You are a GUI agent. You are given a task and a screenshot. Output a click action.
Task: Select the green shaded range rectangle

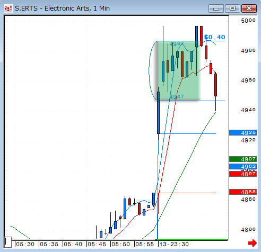(x=179, y=70)
